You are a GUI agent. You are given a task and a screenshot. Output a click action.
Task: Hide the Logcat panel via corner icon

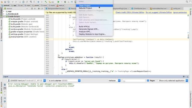(187, 76)
